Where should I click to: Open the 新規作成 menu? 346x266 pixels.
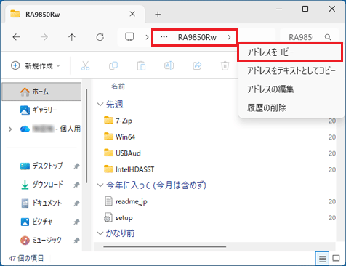click(x=36, y=65)
